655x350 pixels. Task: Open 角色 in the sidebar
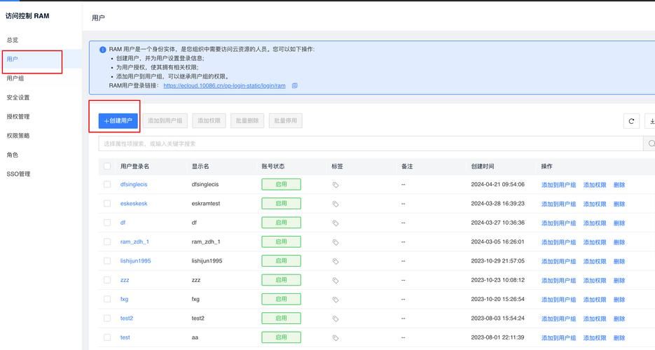point(13,155)
